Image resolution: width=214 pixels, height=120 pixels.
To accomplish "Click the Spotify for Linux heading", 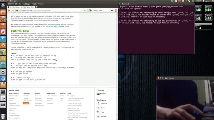I will coord(20,31).
